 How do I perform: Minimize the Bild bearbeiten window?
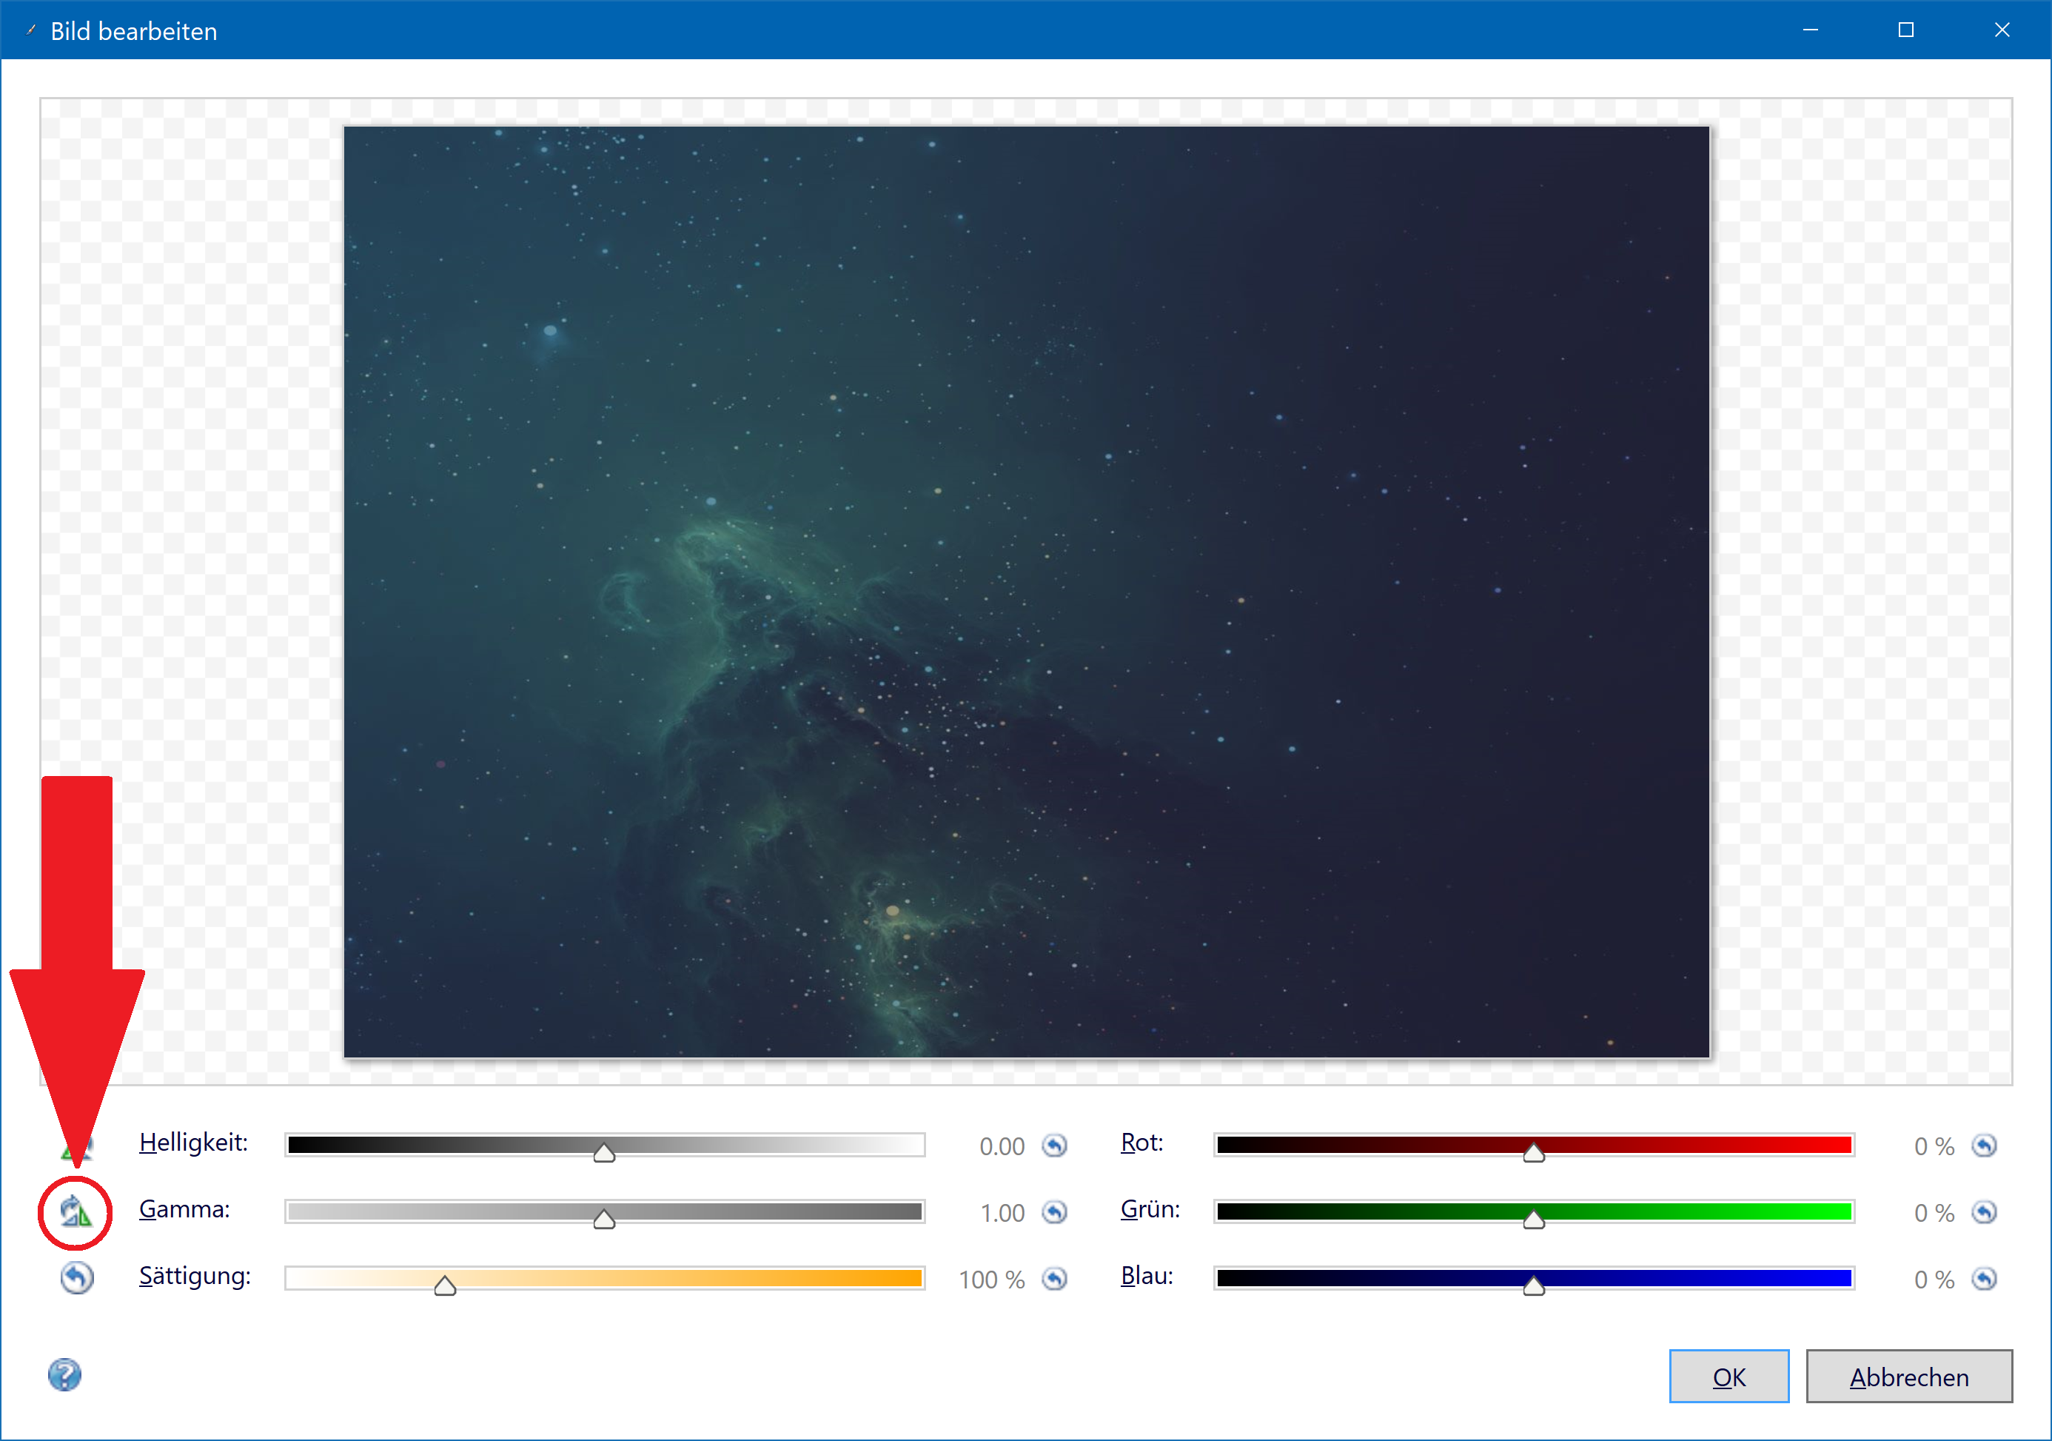coord(1811,30)
